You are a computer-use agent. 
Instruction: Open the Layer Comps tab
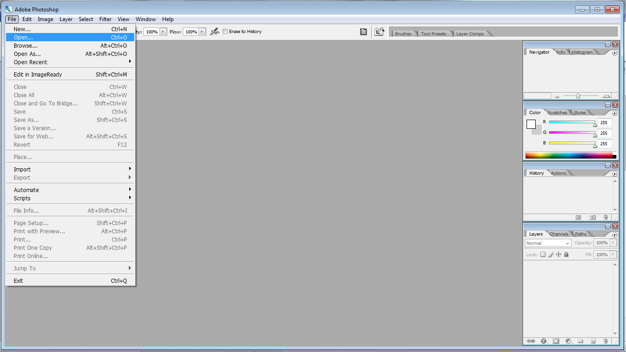pos(470,34)
